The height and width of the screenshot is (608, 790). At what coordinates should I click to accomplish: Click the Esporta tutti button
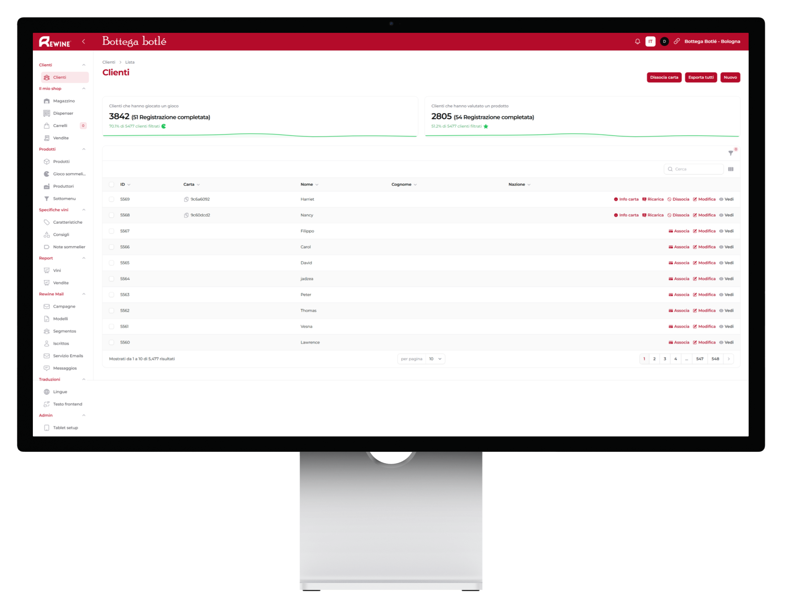coord(700,77)
